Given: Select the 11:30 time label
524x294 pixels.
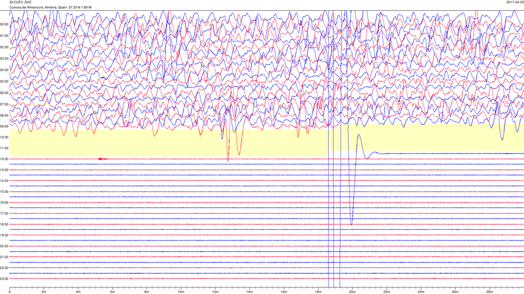Looking at the screenshot, I should (4, 148).
